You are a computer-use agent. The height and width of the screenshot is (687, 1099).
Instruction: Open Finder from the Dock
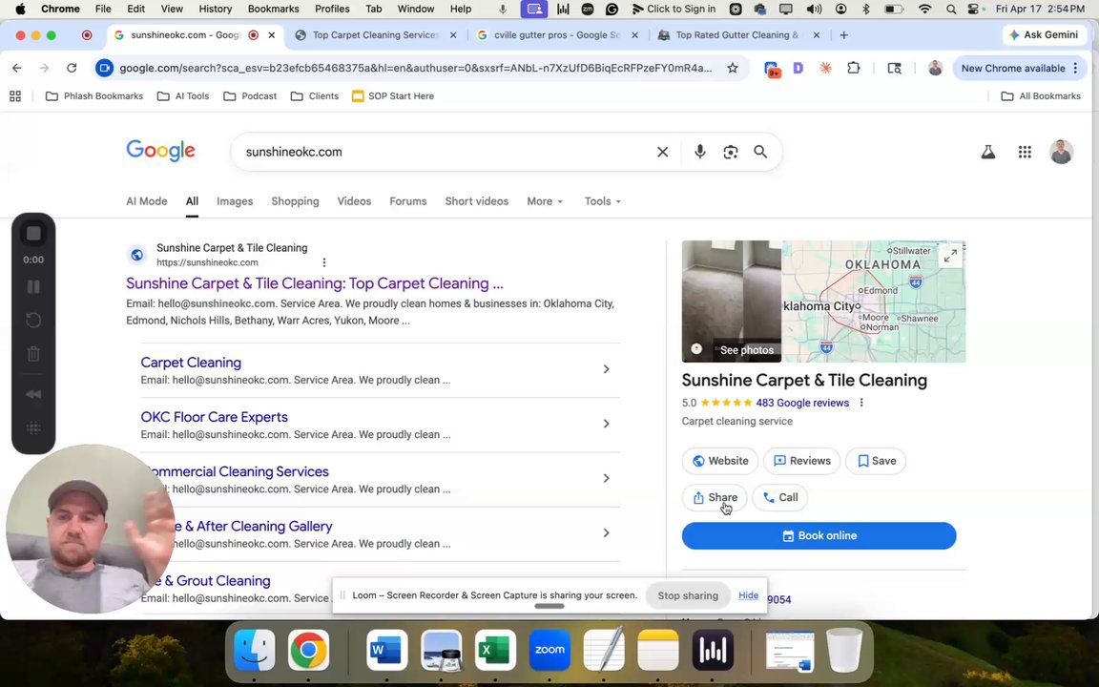click(x=254, y=650)
